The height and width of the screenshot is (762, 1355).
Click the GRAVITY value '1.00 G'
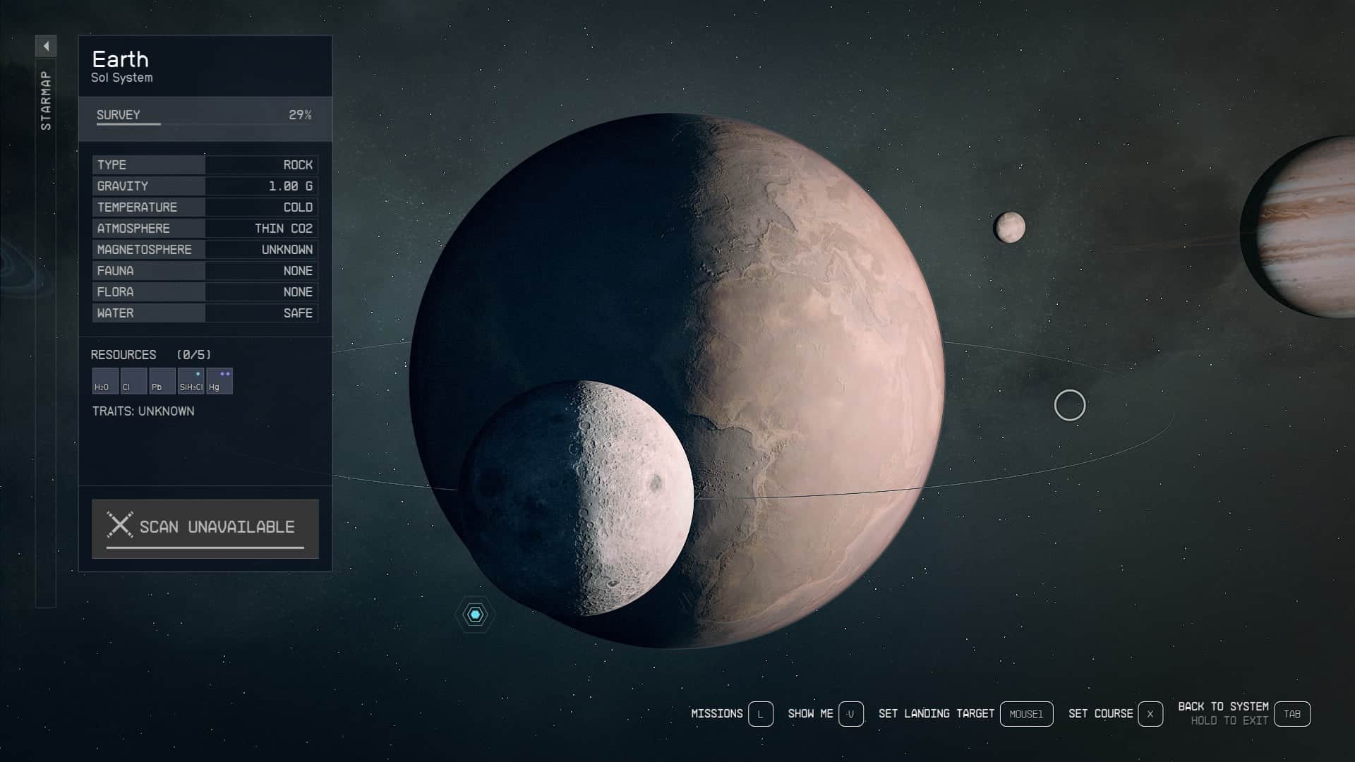tap(290, 186)
